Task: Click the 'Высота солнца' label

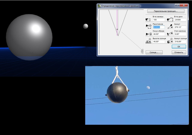Action: (159, 38)
